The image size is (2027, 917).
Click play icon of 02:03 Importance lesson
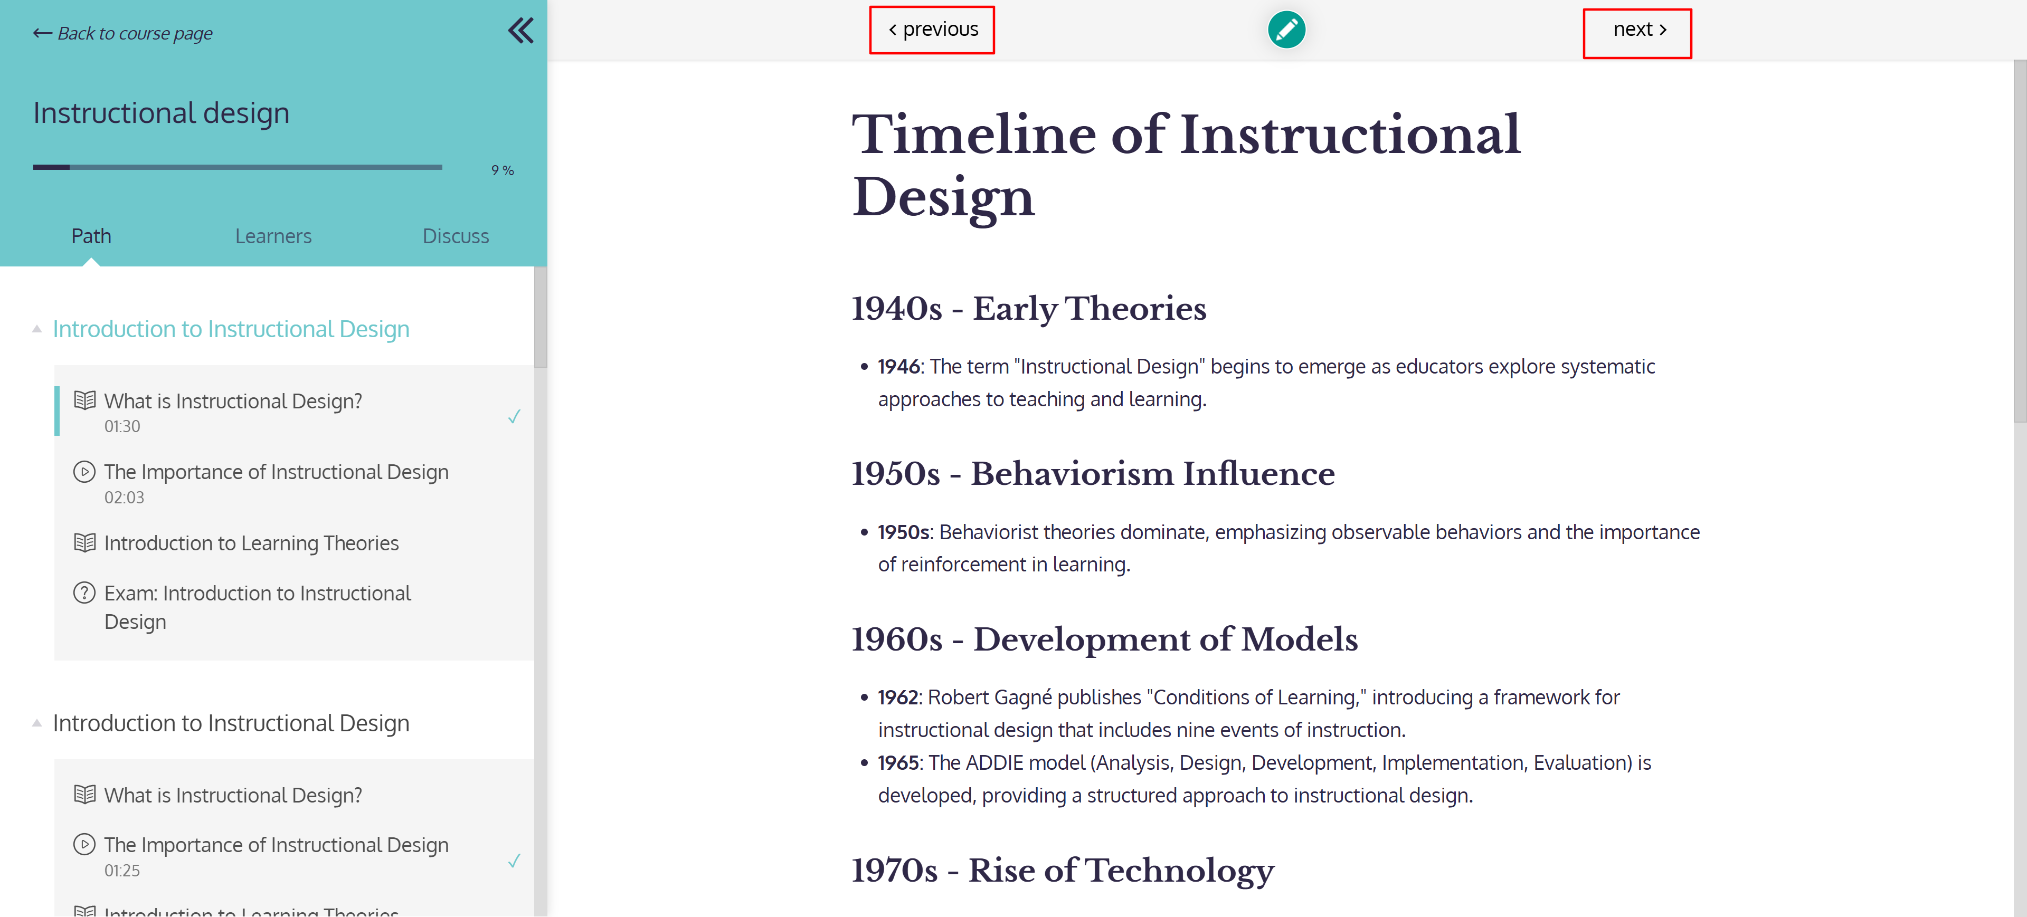point(84,472)
